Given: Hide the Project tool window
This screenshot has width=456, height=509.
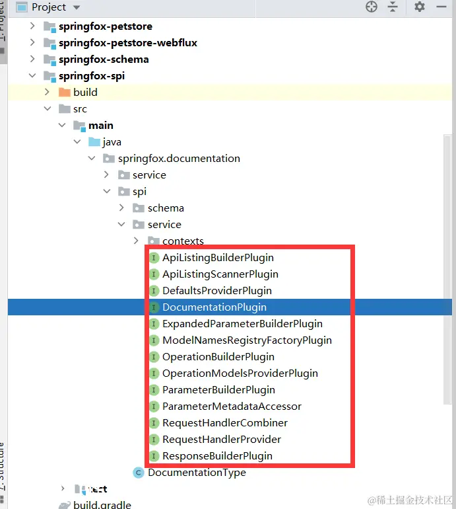Looking at the screenshot, I should [441, 7].
